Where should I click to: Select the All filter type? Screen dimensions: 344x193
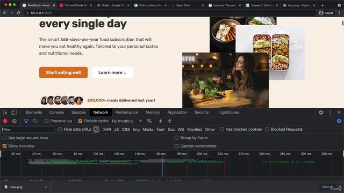96,129
